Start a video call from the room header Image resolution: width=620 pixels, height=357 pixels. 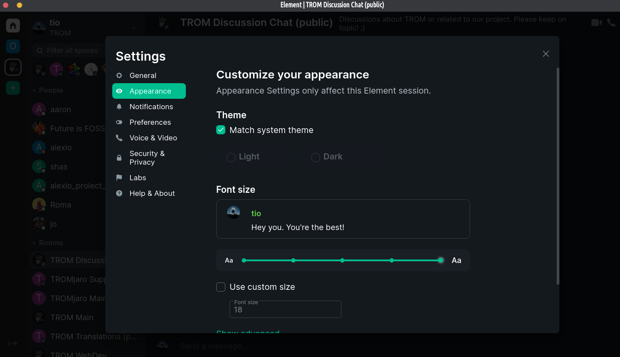pyautogui.click(x=597, y=23)
